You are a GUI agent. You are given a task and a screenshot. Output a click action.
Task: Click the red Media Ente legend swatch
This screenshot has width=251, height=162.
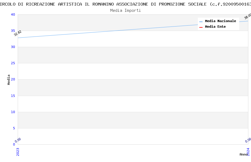pos(201,27)
